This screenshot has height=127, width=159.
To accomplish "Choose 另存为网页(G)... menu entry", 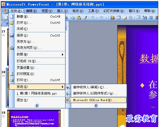I will (37, 48).
